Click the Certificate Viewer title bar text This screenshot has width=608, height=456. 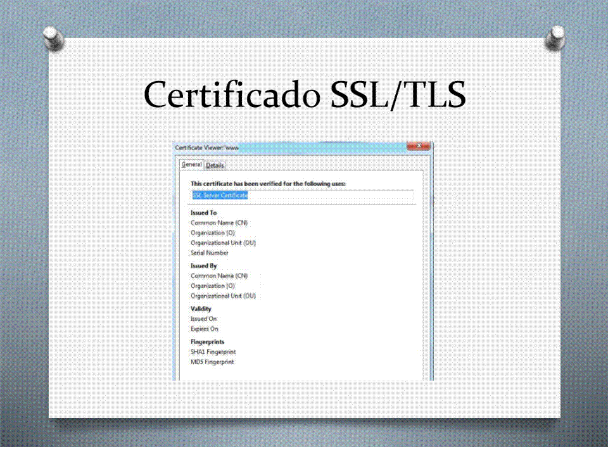206,148
